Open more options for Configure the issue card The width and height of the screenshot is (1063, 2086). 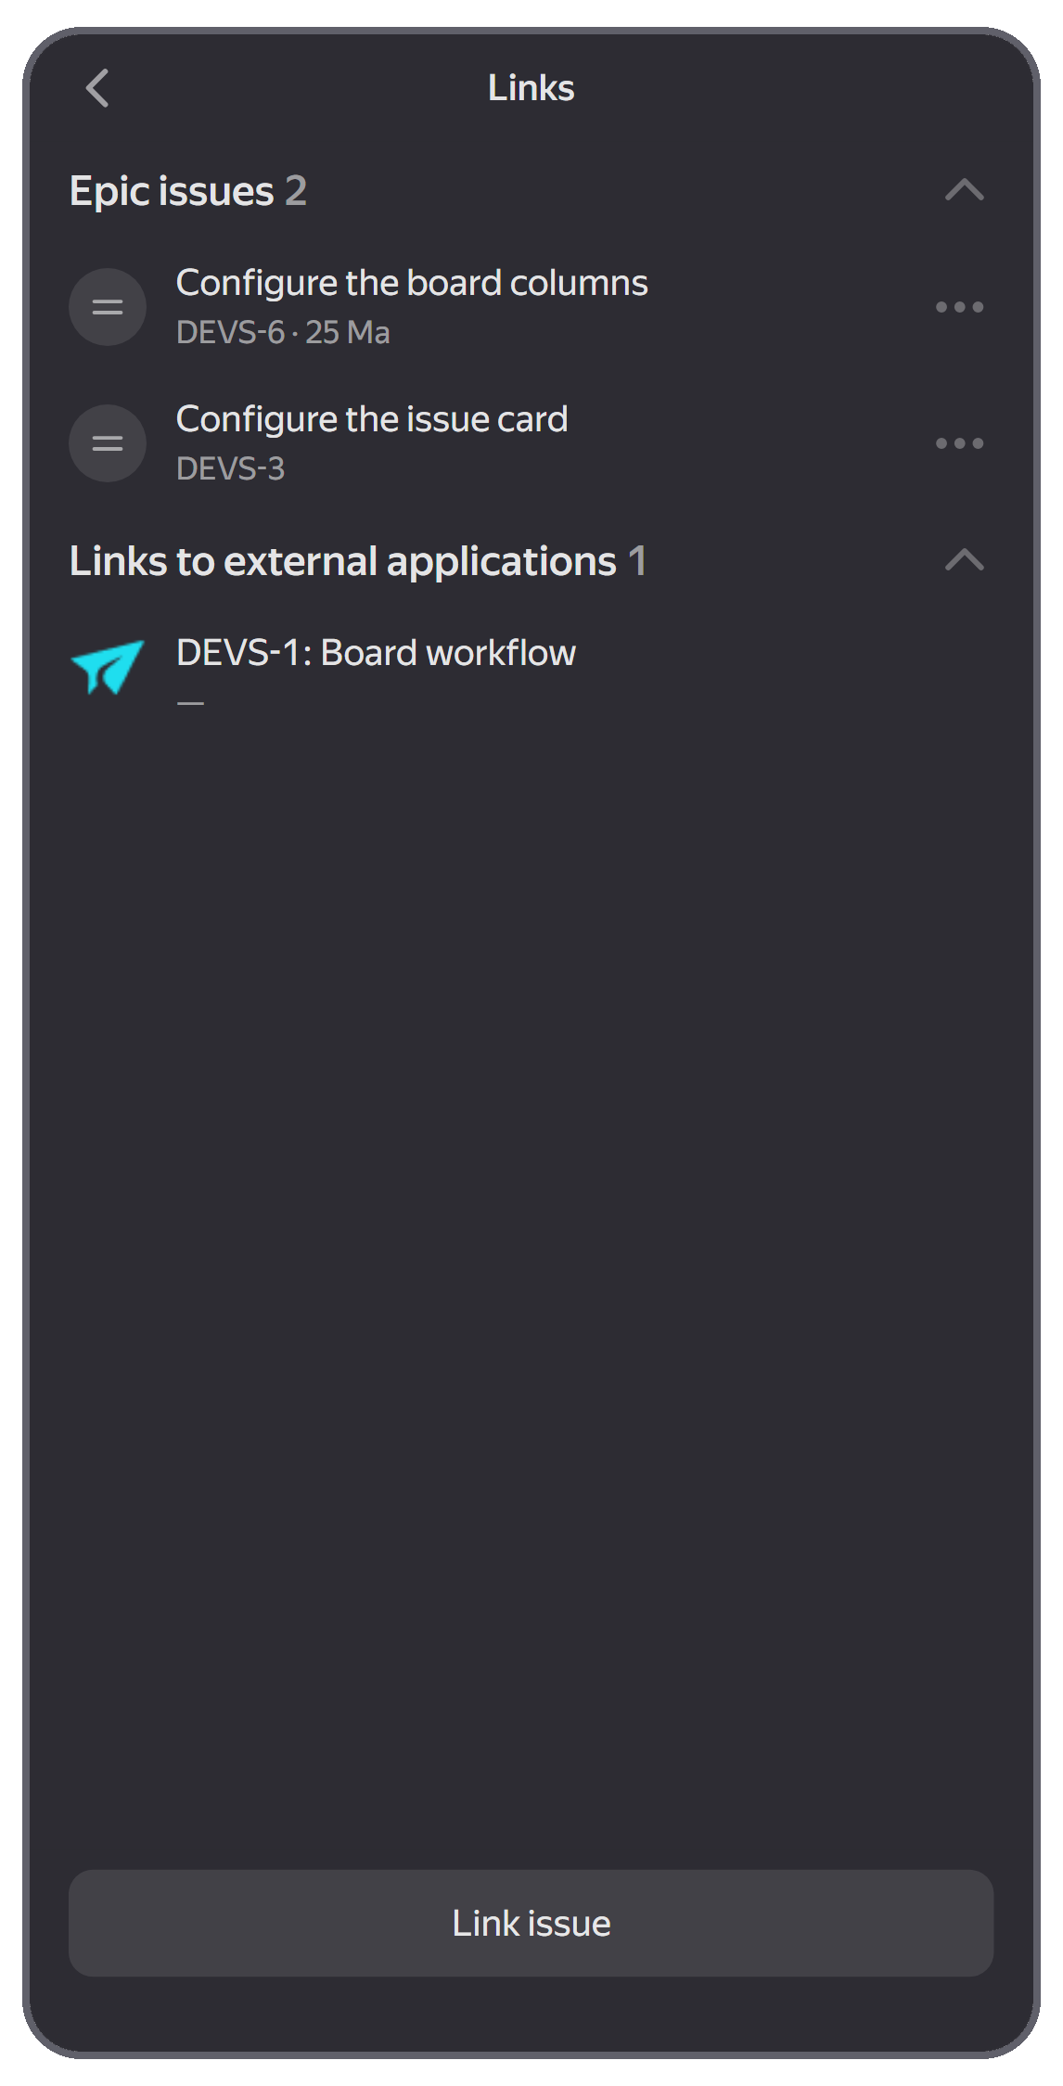coord(959,443)
